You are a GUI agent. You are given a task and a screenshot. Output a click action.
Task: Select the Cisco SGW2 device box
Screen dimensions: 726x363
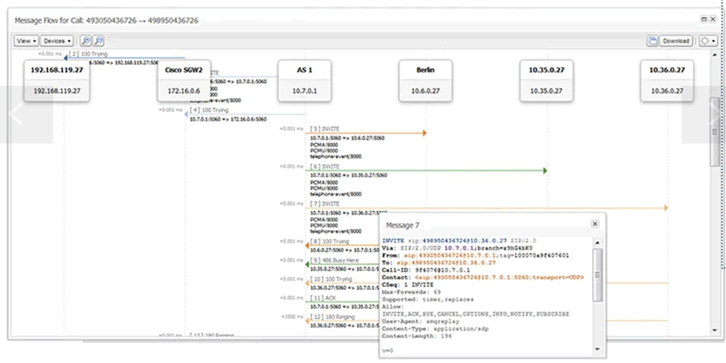(184, 80)
